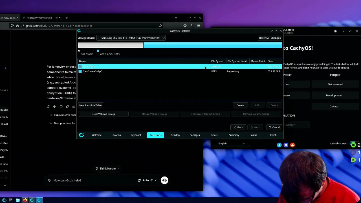
Task: Click the cyan NTFS segment in partition bar
Action: pyautogui.click(x=213, y=45)
